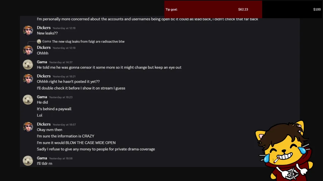Jump to the replied "new slug leaks" message
323x181 pixels.
88,41
